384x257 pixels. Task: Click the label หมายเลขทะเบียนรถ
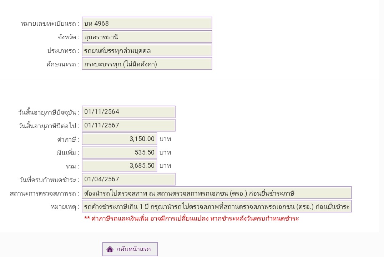pos(50,24)
